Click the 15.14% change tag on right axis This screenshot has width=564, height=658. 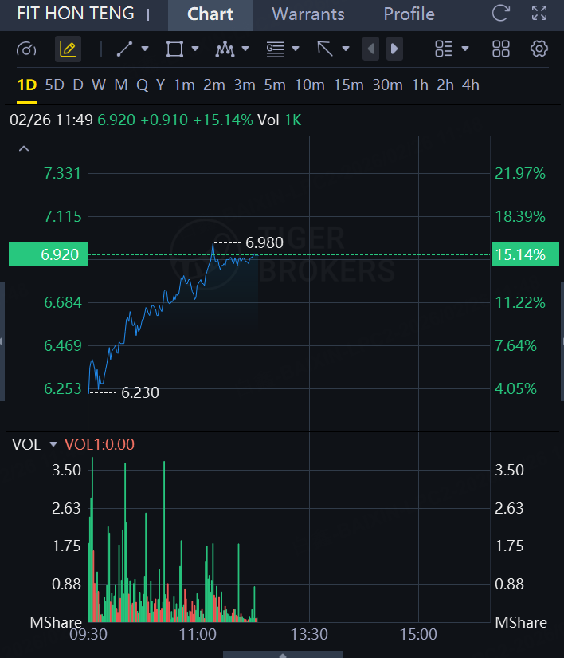tap(525, 254)
